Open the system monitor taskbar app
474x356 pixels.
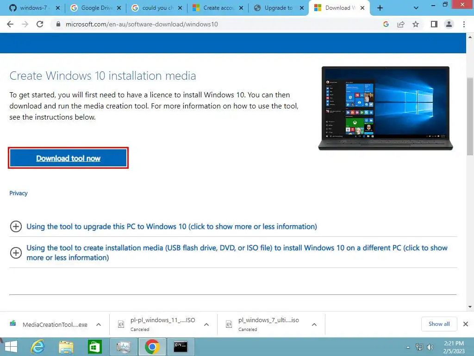pos(123,347)
